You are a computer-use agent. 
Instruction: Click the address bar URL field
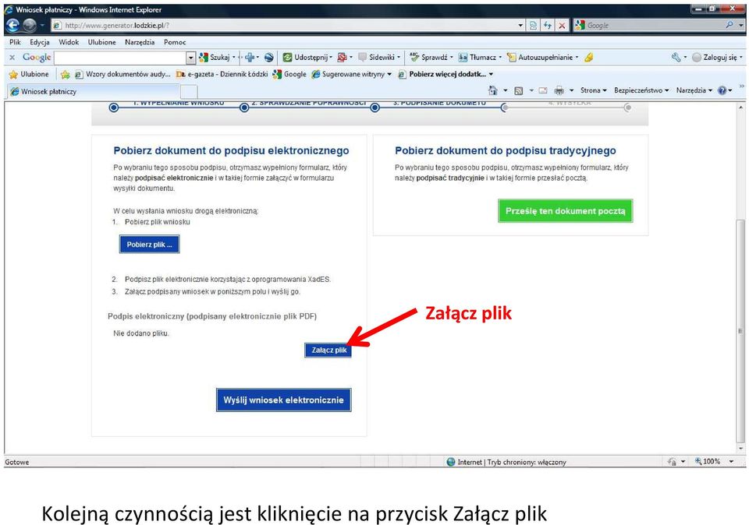(284, 25)
